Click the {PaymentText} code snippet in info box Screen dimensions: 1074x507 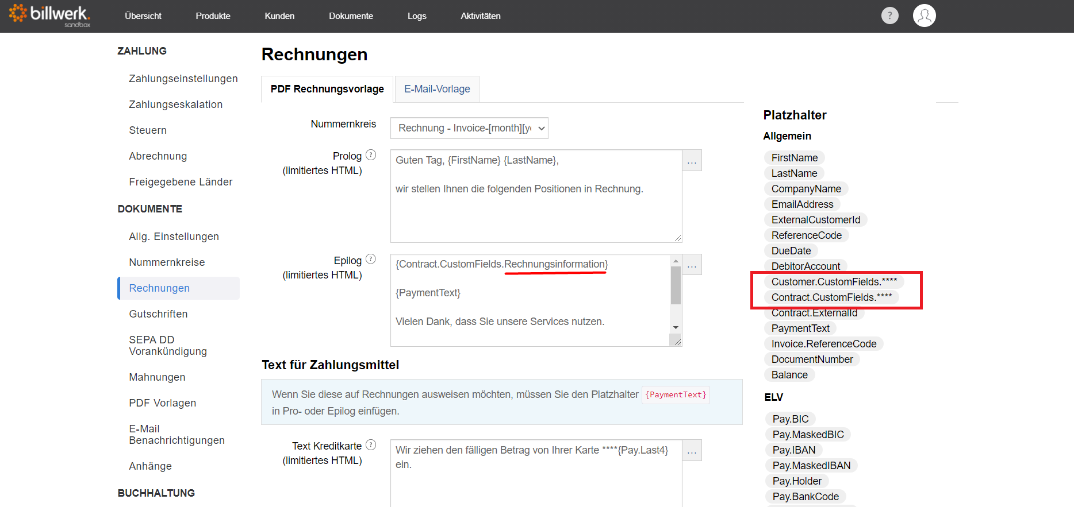[676, 394]
